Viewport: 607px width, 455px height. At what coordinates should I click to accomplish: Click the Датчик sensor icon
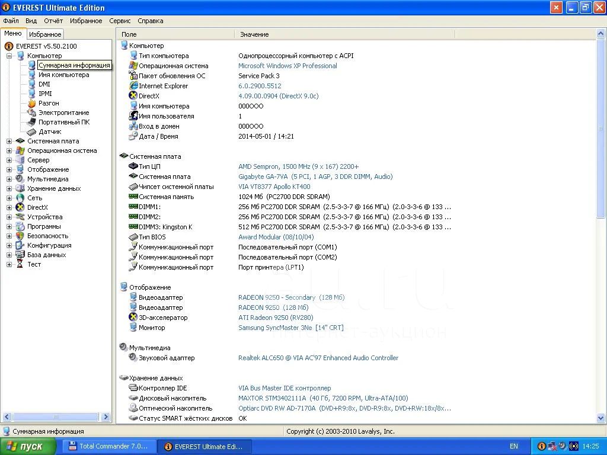[x=32, y=132]
